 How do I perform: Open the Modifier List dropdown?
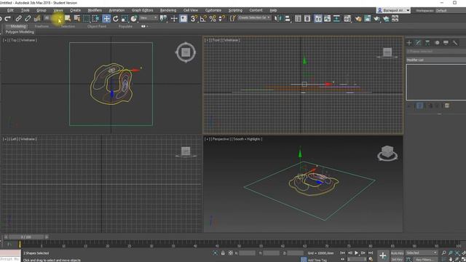tap(436, 60)
